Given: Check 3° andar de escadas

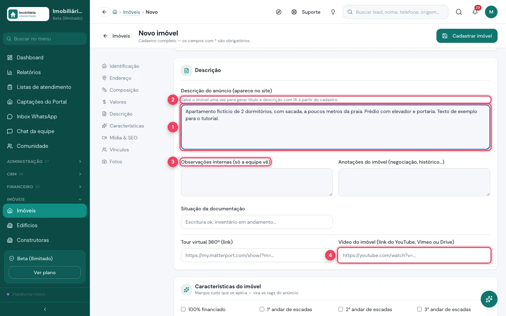Looking at the screenshot, I should click(x=419, y=309).
